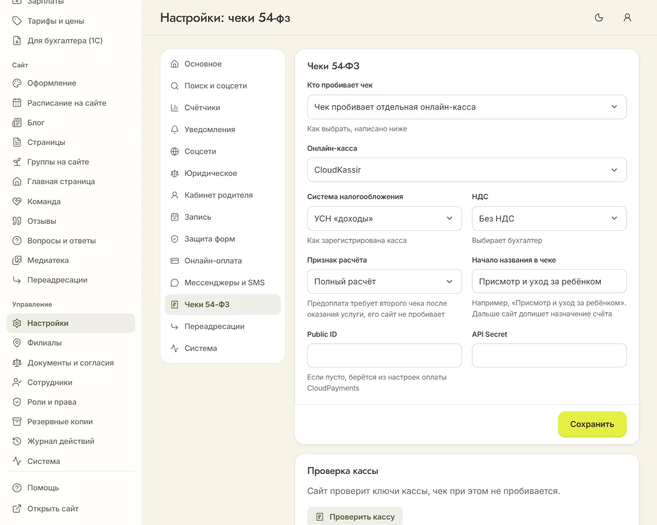The width and height of the screenshot is (657, 525).
Task: Expand the Онлайн-касса CloudKassir dropdown
Action: [x=467, y=170]
